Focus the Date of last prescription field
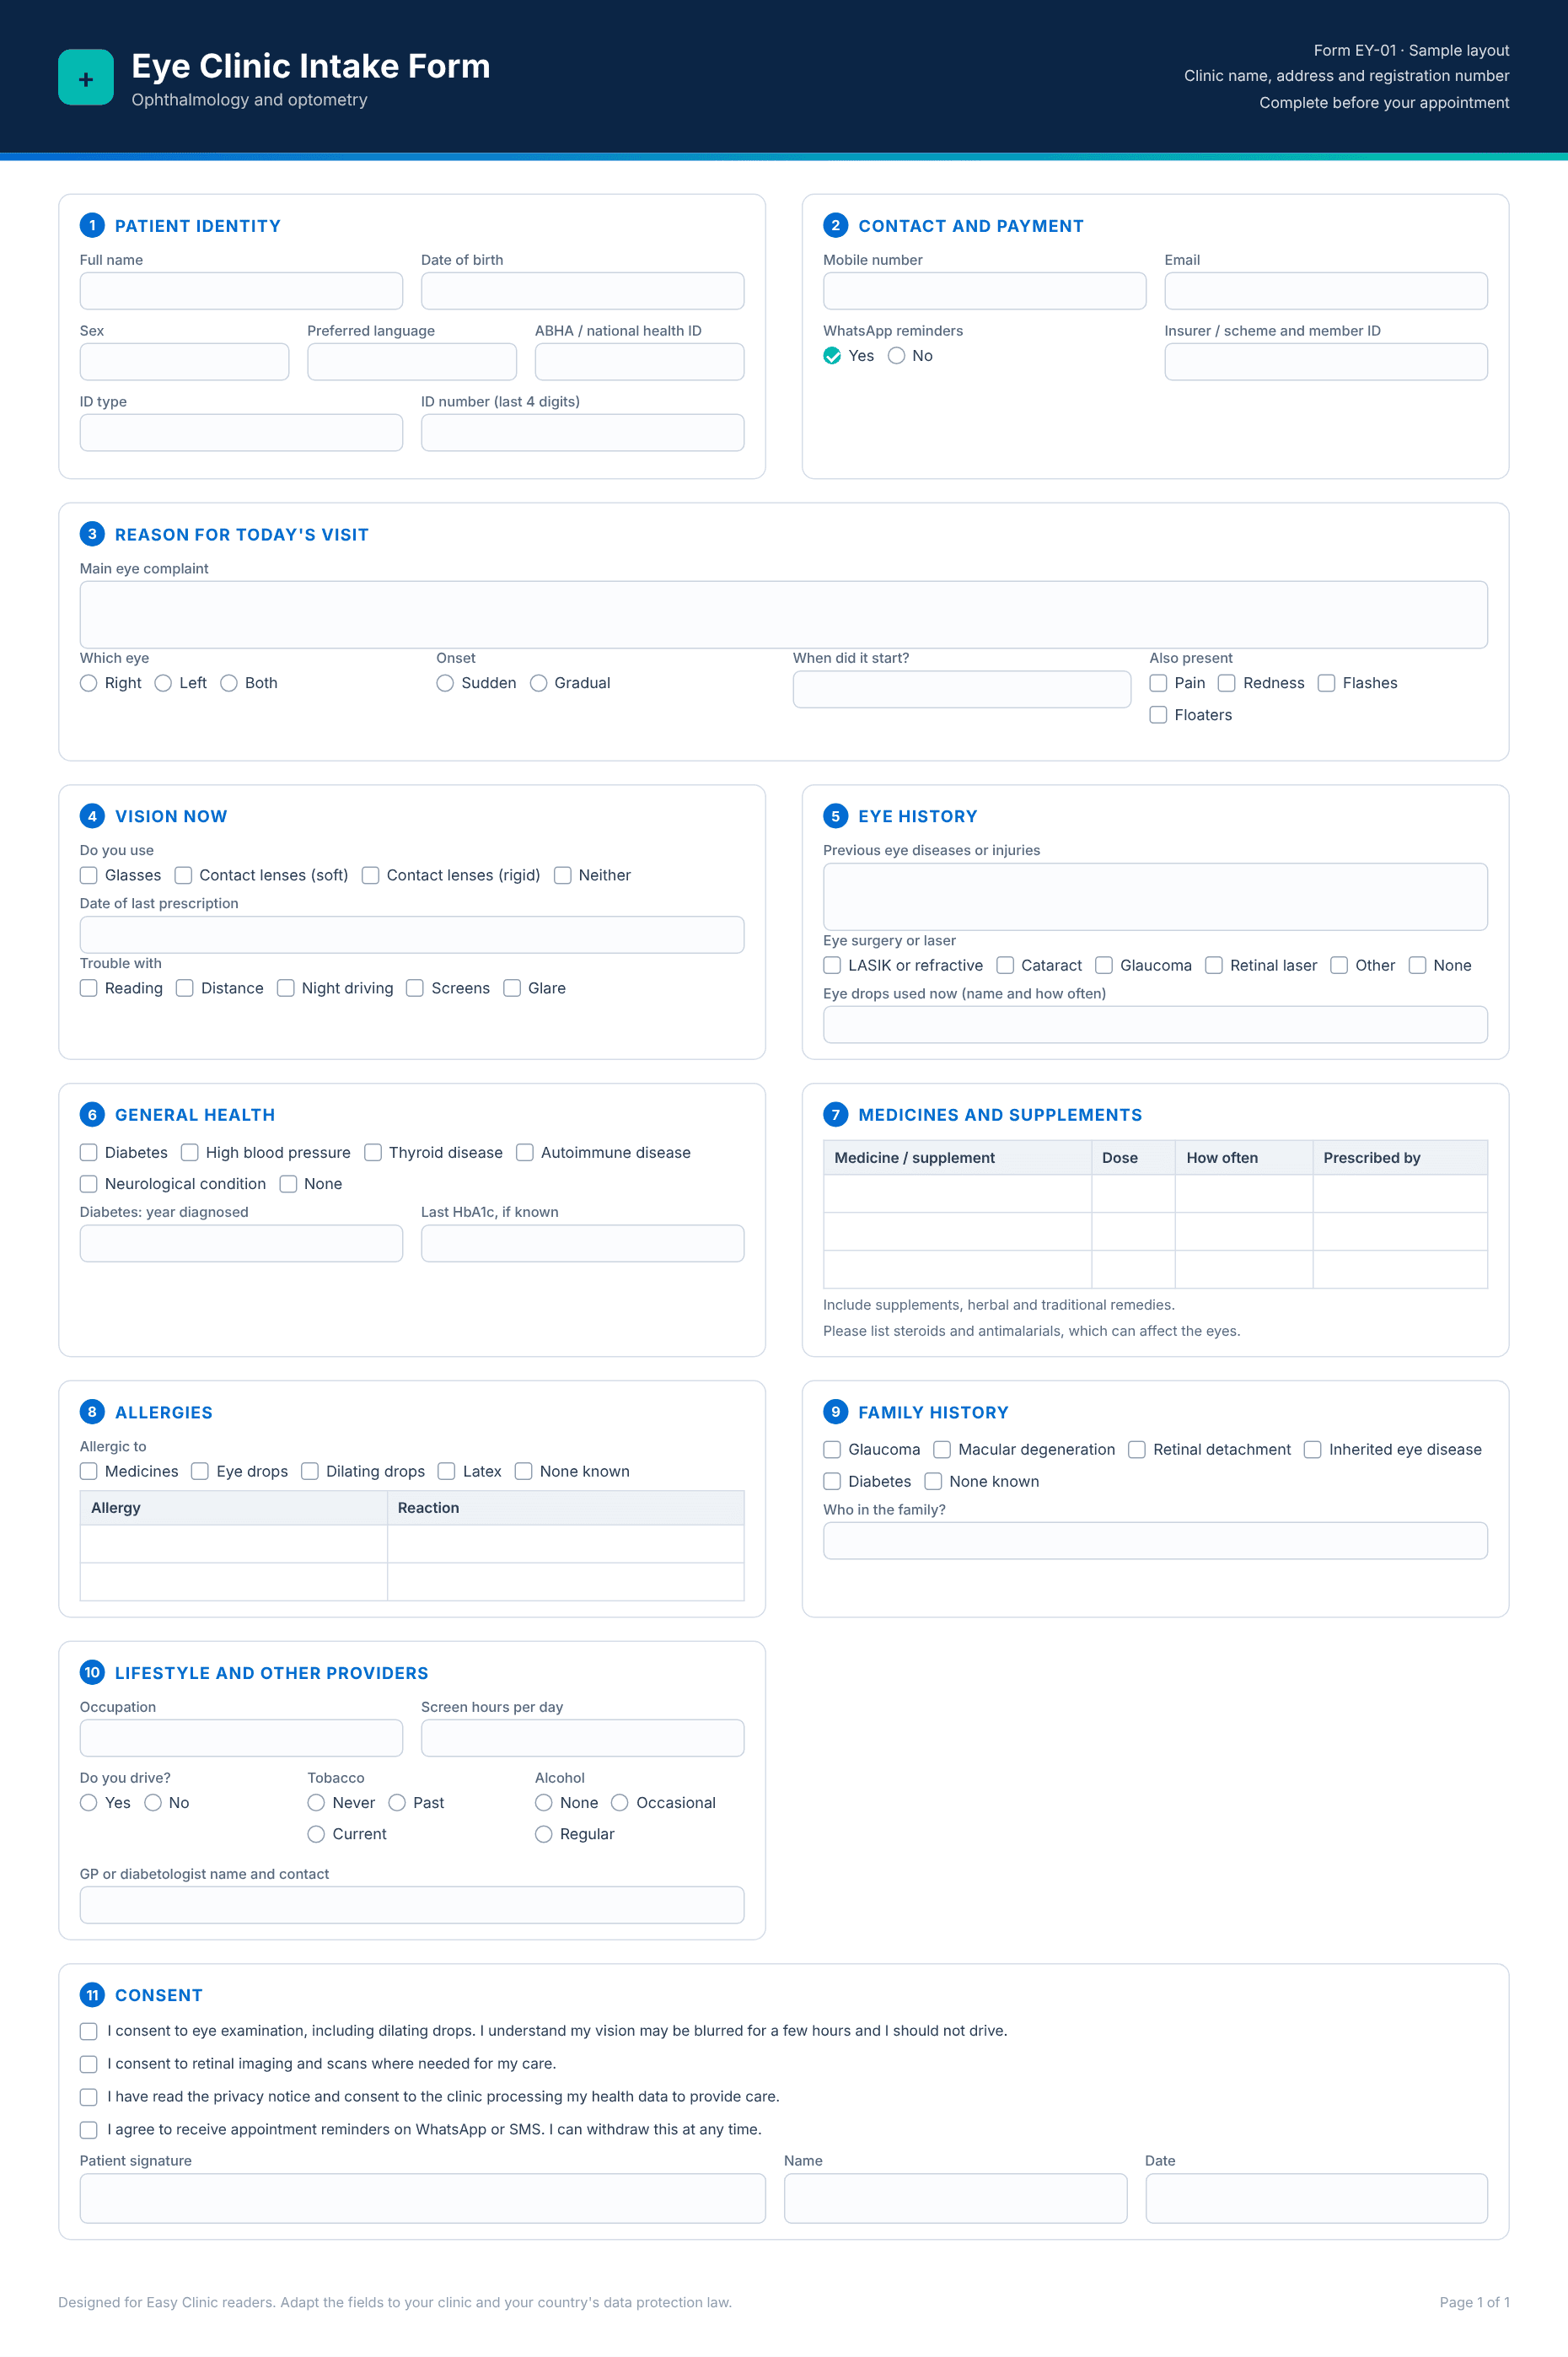 (x=412, y=934)
